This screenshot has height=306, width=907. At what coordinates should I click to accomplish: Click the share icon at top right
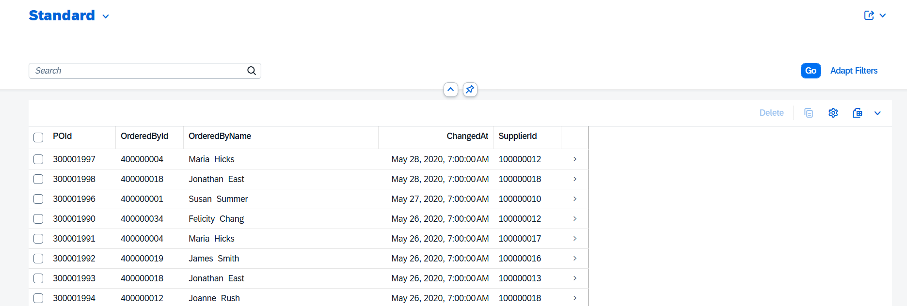tap(869, 15)
